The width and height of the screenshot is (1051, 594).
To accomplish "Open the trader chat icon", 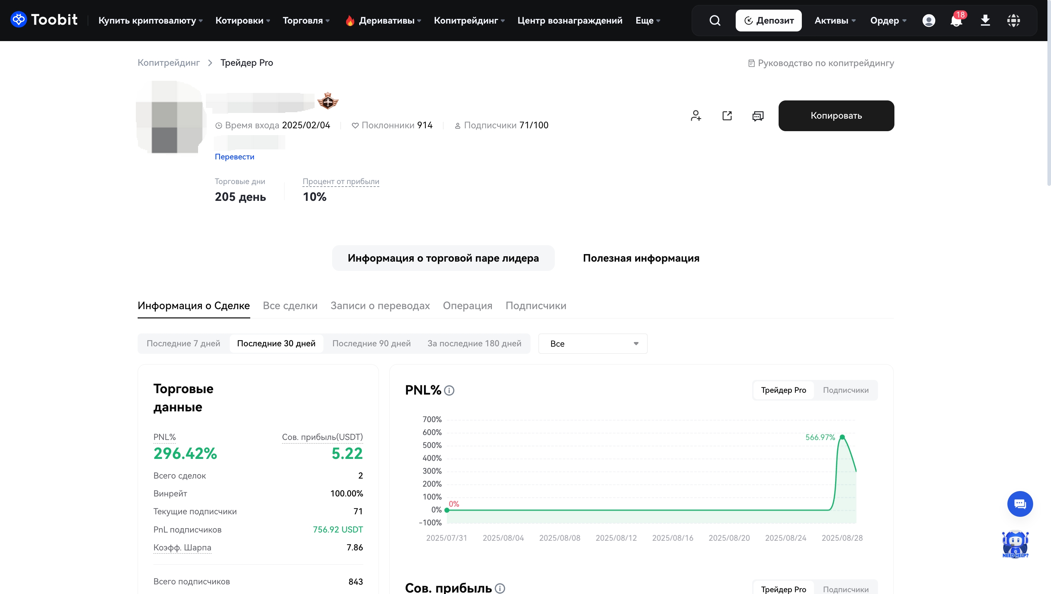I will [758, 116].
